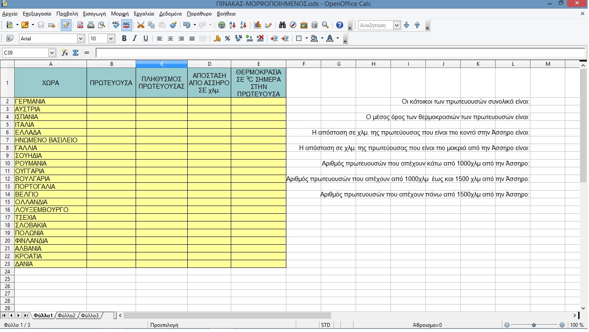
Task: Click the Print file directly icon
Action: [x=91, y=25]
